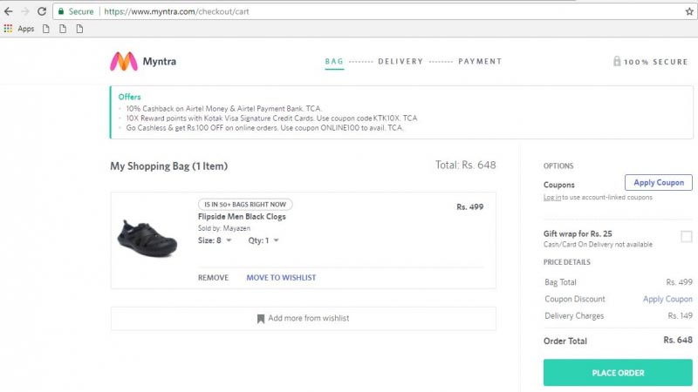
Task: Select the PAYMENT checkout step
Action: coord(480,61)
